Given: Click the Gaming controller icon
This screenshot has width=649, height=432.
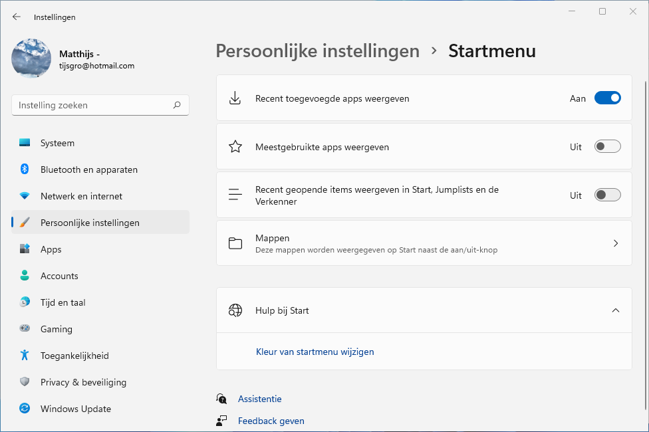Looking at the screenshot, I should tap(25, 329).
